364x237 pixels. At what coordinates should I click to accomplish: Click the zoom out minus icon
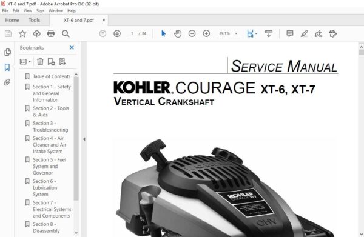tap(192, 33)
